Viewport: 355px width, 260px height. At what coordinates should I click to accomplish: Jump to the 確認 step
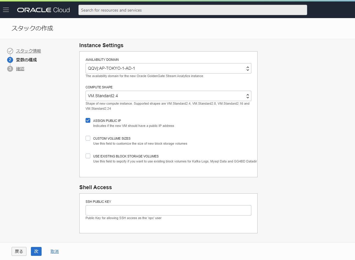click(x=20, y=68)
